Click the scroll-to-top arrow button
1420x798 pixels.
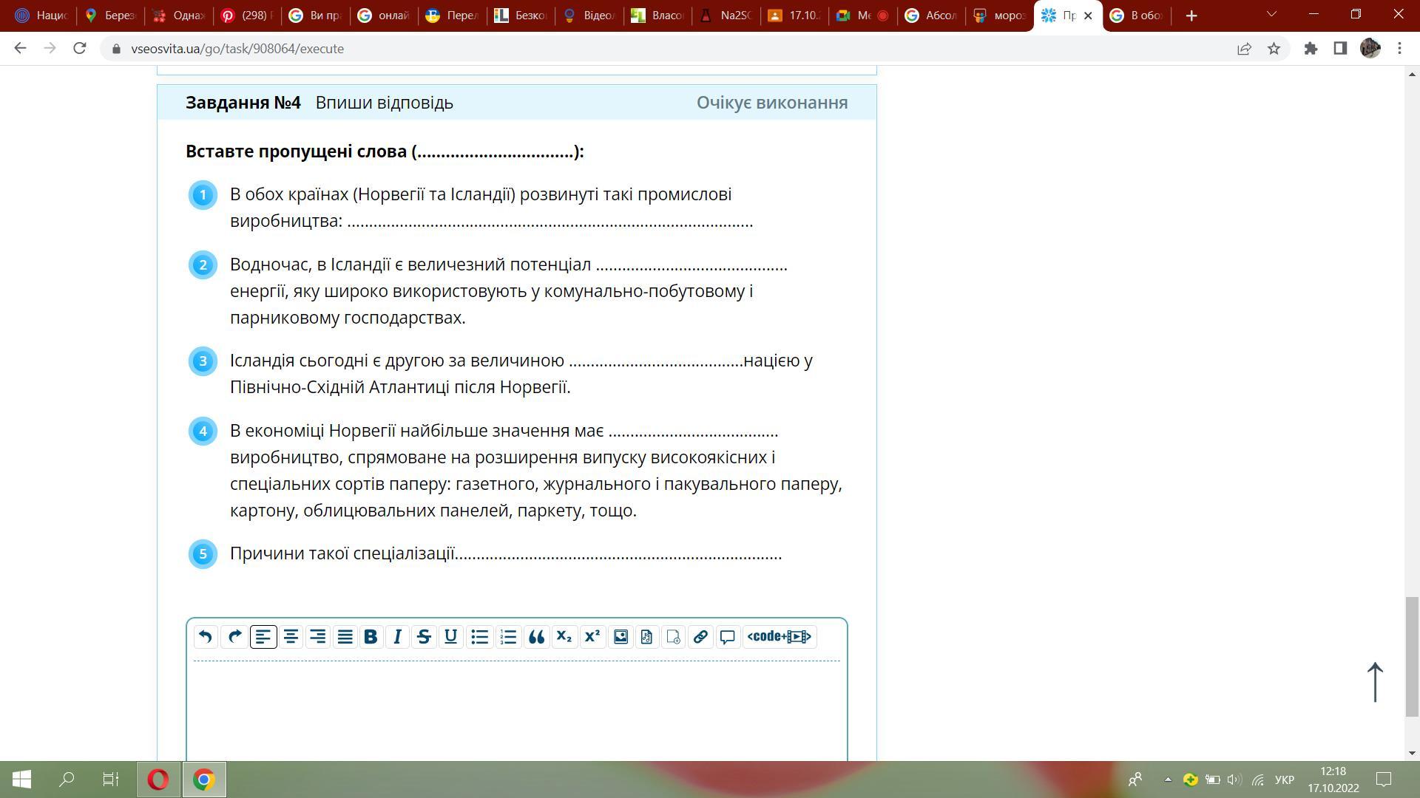1375,681
